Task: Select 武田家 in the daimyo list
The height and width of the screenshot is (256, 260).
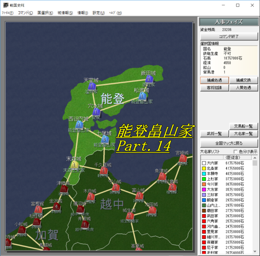Action: coord(227,216)
